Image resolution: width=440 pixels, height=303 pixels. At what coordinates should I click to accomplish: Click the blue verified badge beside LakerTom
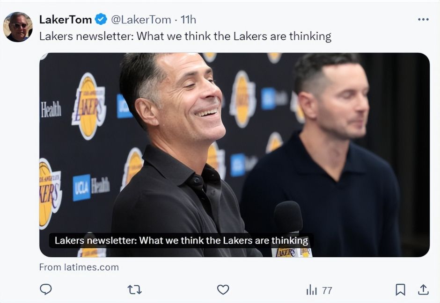coord(101,20)
